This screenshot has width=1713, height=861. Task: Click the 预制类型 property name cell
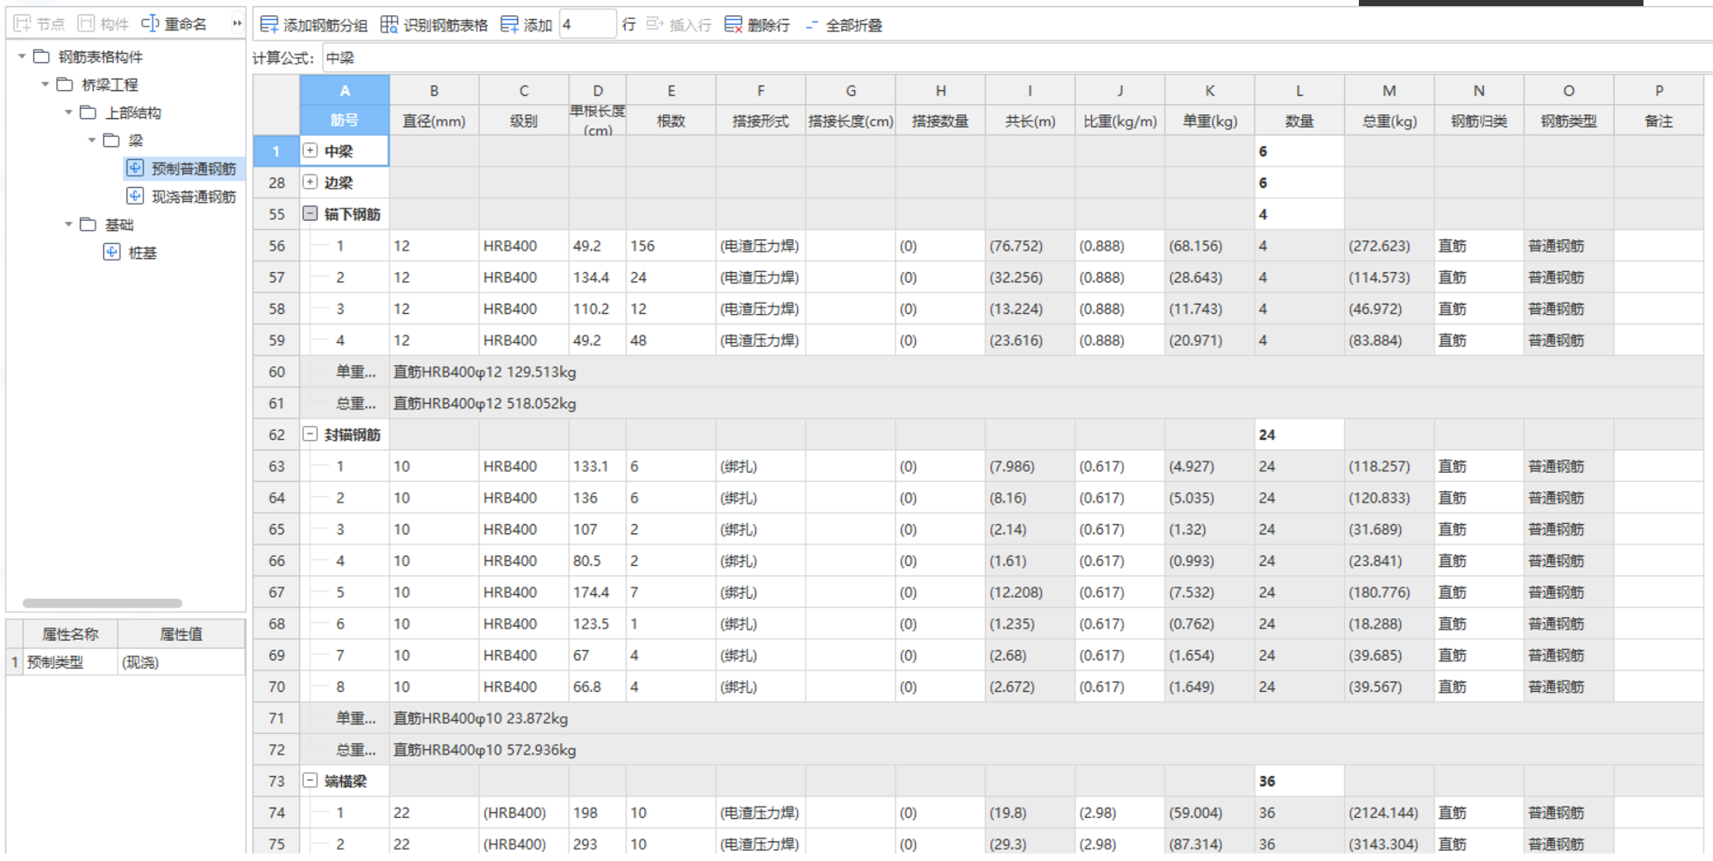pyautogui.click(x=70, y=662)
